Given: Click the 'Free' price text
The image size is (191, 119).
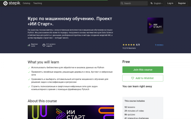Looking at the screenshot, I should point(126,62).
